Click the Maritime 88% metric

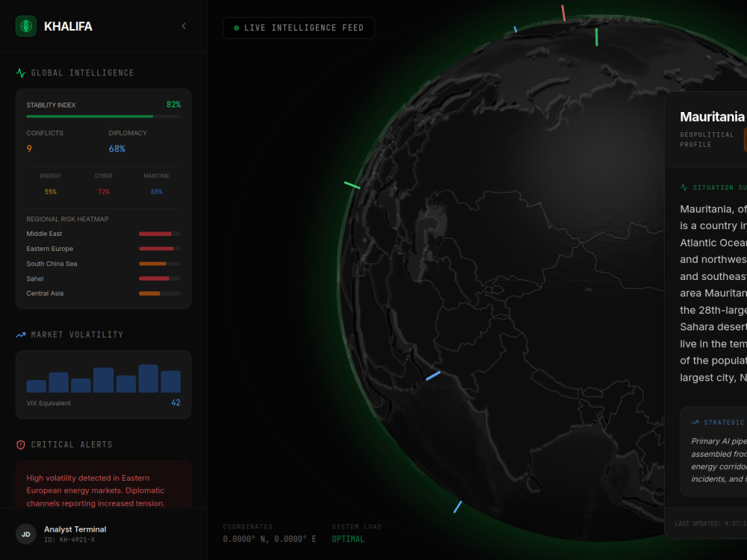coord(157,191)
